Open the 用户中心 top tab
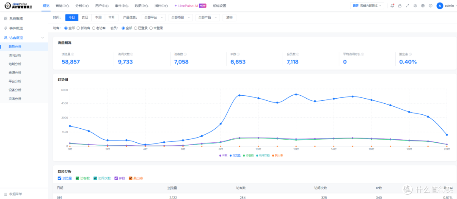This screenshot has width=457, height=199. click(x=102, y=6)
